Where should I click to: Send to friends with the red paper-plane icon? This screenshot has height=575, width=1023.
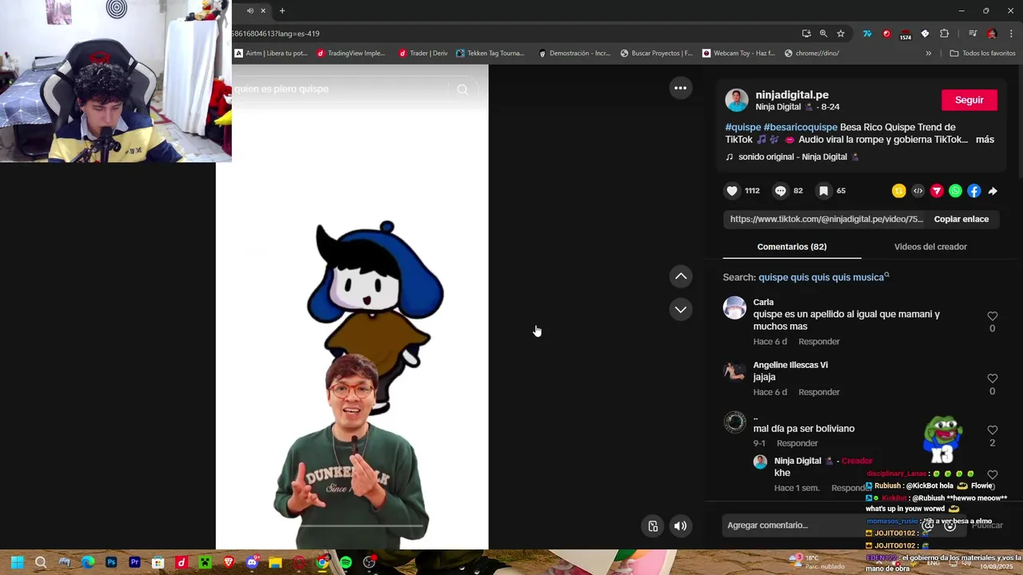point(937,191)
